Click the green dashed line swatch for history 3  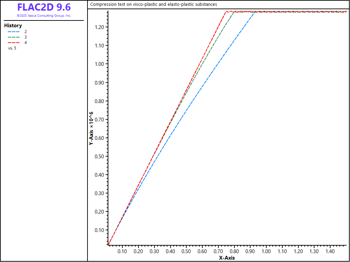14,37
